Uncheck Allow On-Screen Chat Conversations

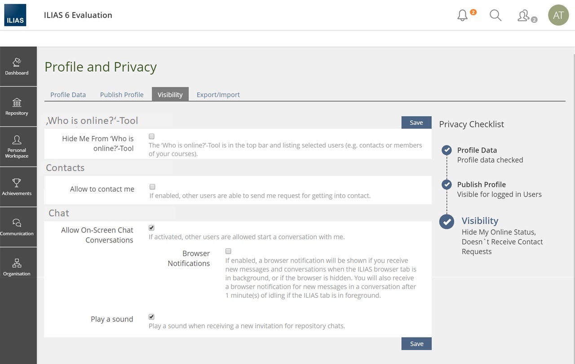[151, 228]
